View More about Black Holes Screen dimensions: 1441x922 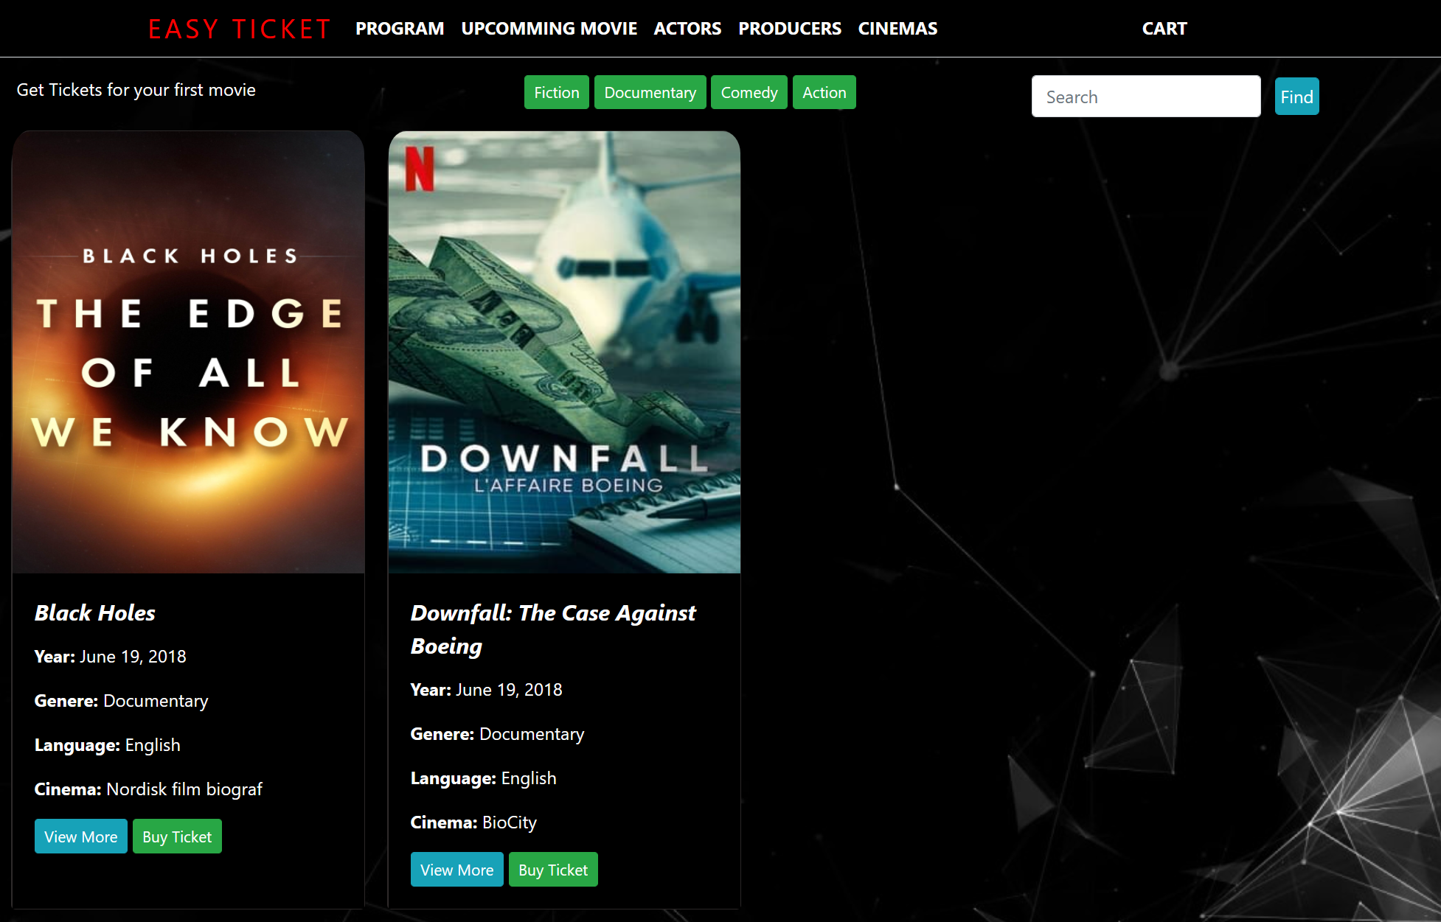(x=80, y=837)
